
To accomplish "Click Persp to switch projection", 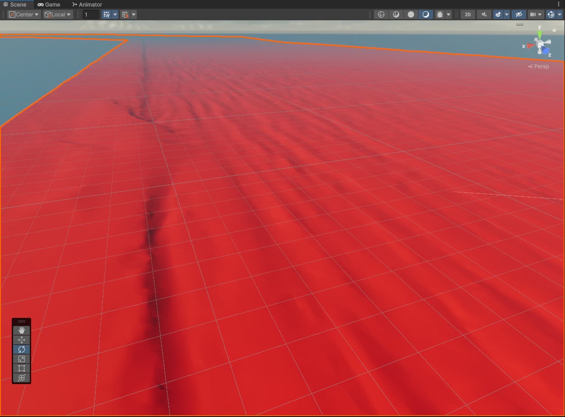I will tap(540, 66).
